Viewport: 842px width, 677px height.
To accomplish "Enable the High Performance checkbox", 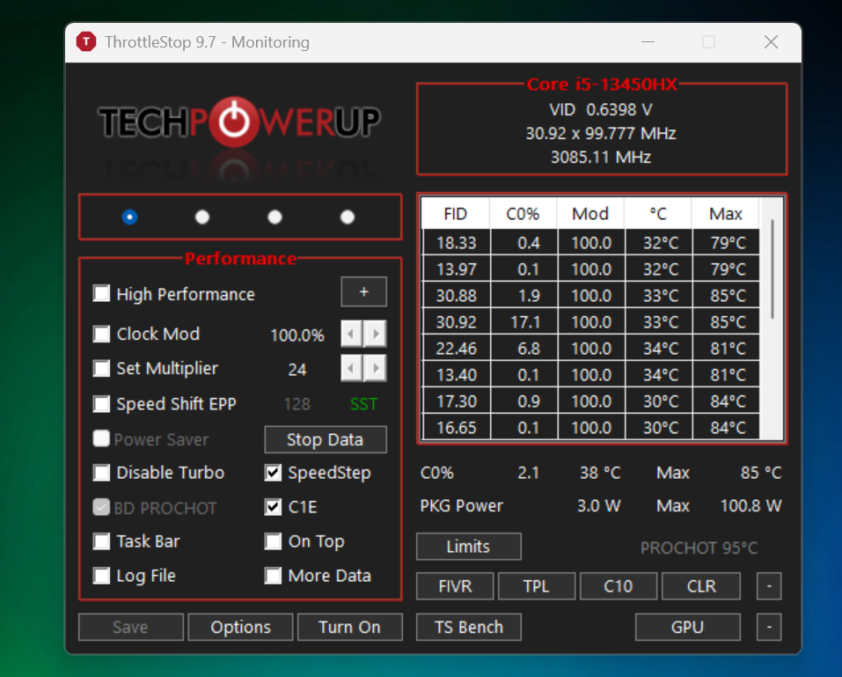I will (x=101, y=294).
